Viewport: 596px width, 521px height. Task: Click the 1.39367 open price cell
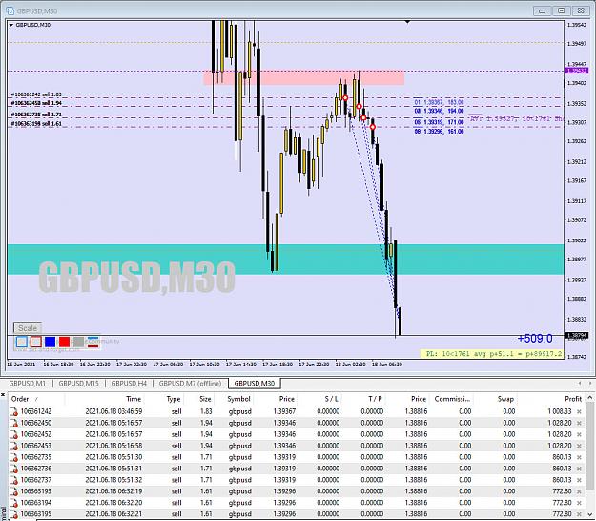[x=284, y=411]
